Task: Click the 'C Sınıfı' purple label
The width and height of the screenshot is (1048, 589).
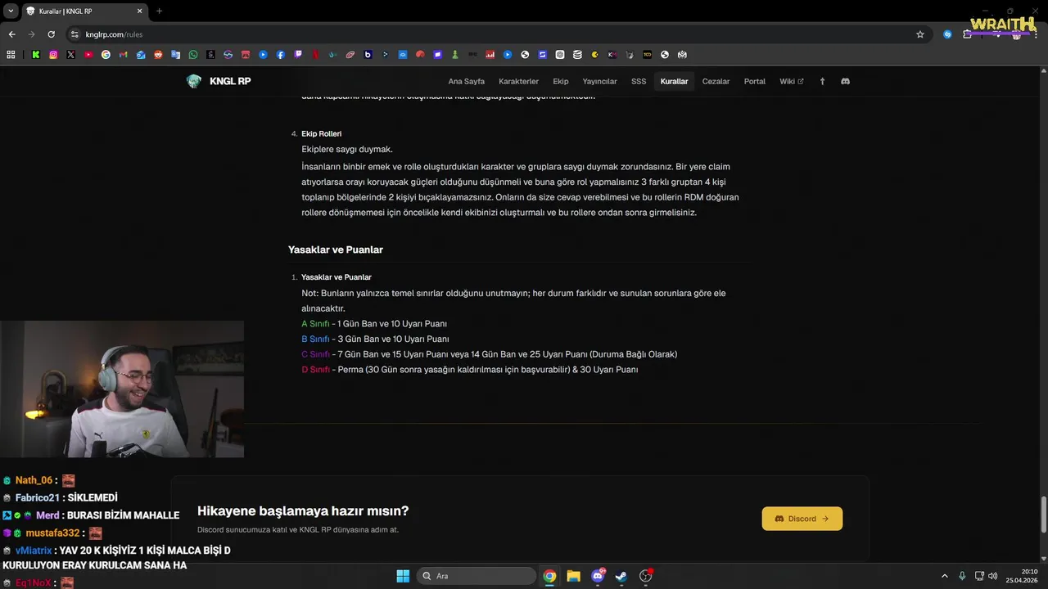Action: (x=315, y=354)
